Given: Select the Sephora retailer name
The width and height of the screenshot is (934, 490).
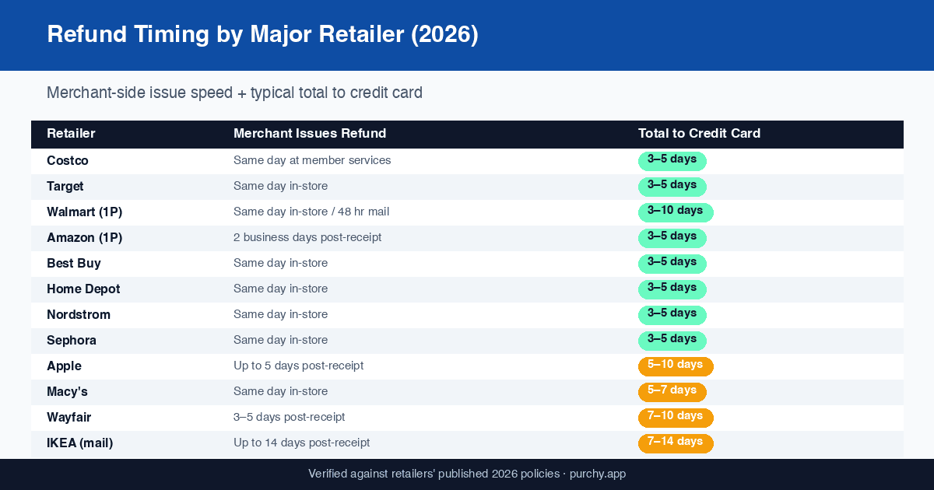Looking at the screenshot, I should click(x=72, y=341).
